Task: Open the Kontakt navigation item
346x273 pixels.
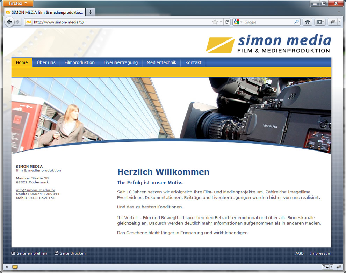Action: (x=193, y=62)
